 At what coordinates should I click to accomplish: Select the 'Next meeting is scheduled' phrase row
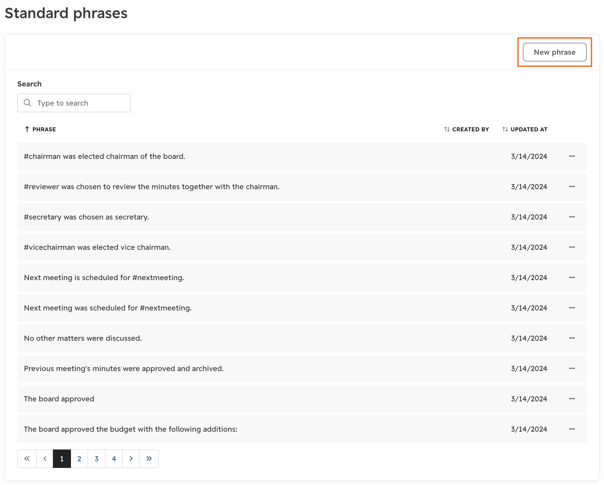pyautogui.click(x=302, y=278)
